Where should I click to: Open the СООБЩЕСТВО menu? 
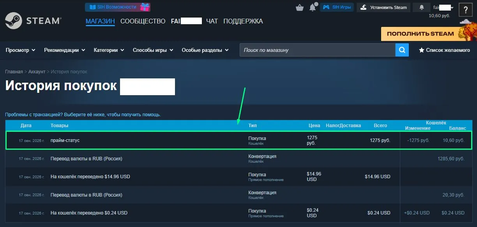coord(143,21)
